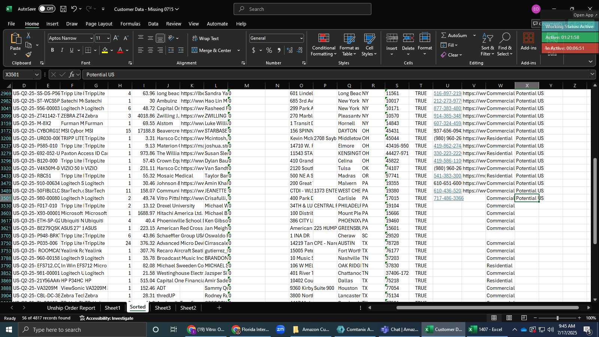Click the Clear button

coord(451,55)
